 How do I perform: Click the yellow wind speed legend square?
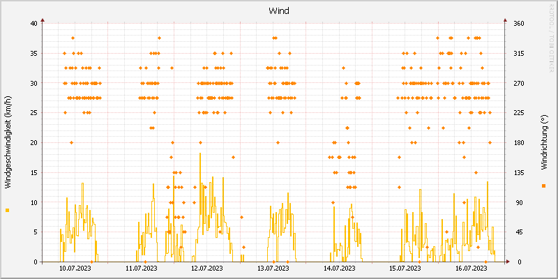[x=8, y=211]
